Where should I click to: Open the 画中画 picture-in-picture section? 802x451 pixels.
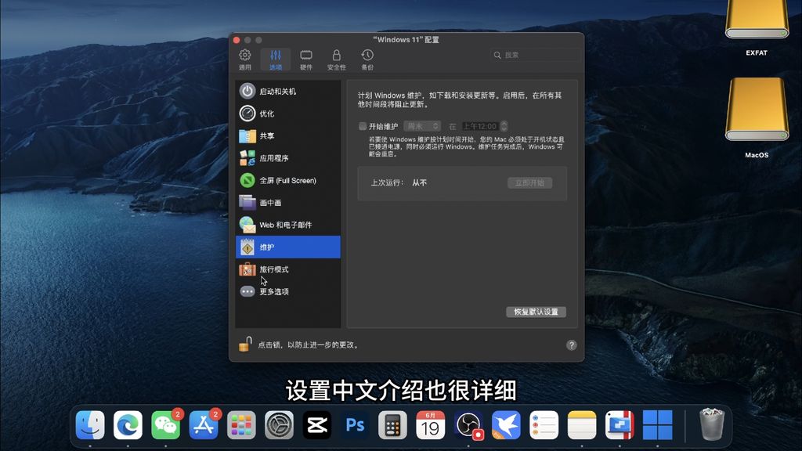tap(288, 203)
